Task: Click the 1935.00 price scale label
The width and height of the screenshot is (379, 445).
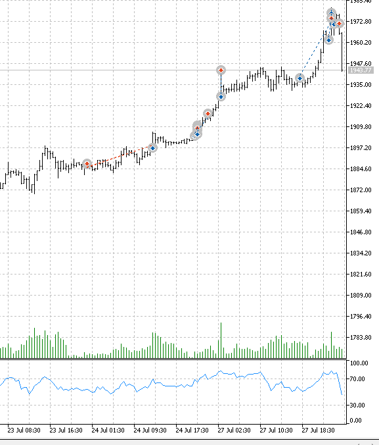Action: (361, 84)
